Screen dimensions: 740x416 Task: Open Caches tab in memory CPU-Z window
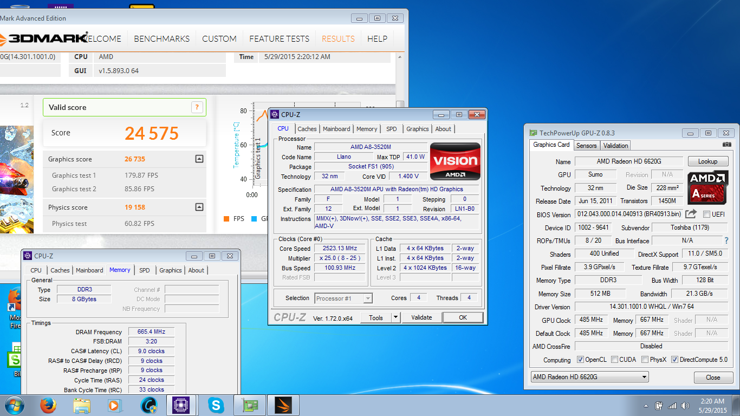click(60, 270)
